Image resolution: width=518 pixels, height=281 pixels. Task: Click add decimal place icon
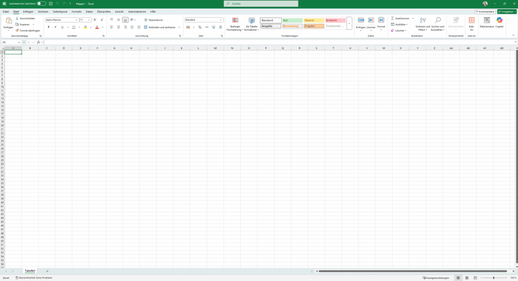point(213,27)
